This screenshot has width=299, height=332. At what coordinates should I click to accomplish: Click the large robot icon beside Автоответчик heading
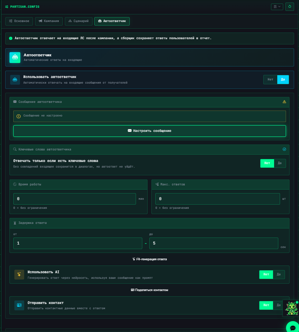click(15, 57)
